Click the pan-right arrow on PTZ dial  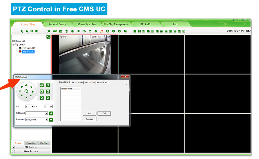[x=32, y=92]
